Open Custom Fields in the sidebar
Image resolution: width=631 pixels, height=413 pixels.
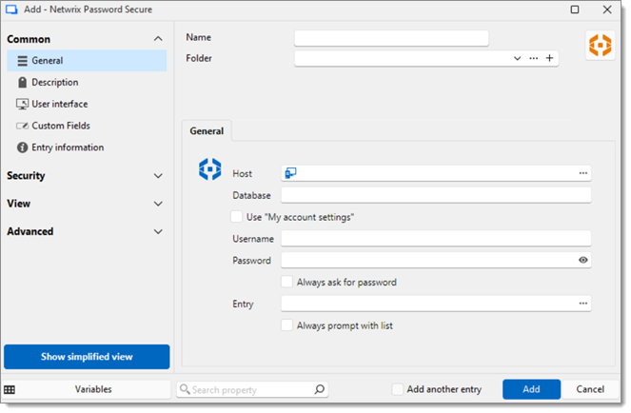coord(61,126)
